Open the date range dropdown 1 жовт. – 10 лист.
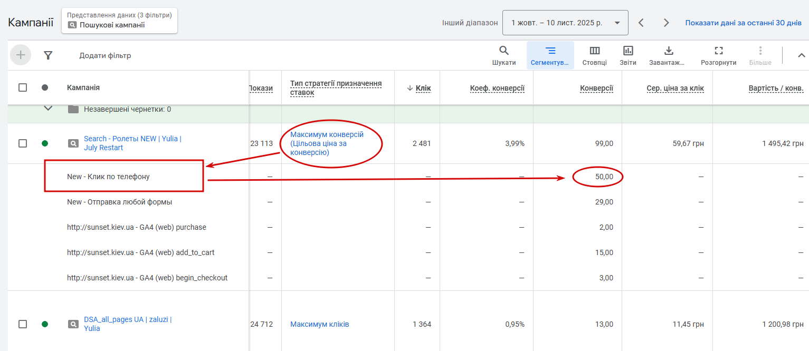The height and width of the screenshot is (351, 809). pos(565,23)
